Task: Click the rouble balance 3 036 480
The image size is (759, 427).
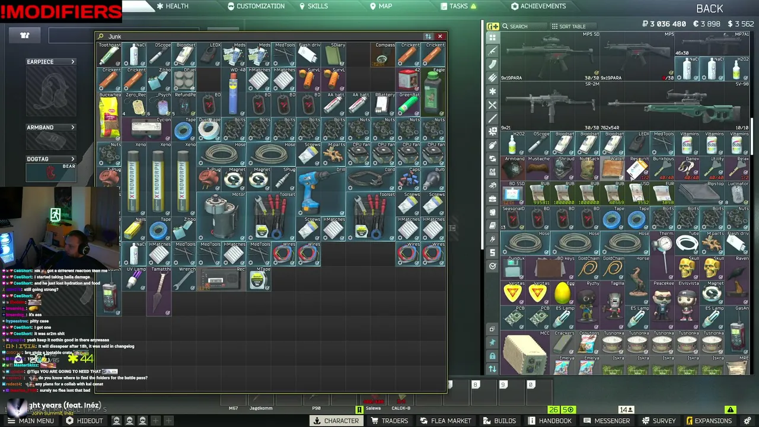Action: pos(664,24)
